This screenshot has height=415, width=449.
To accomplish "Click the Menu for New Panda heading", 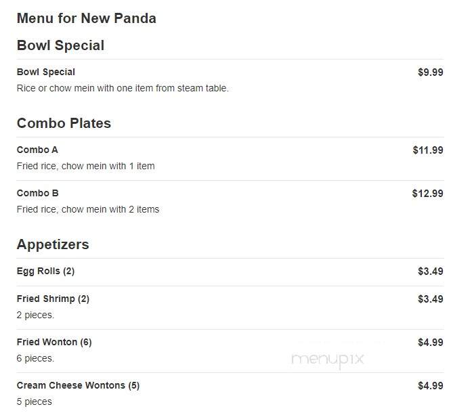I will click(x=87, y=18).
